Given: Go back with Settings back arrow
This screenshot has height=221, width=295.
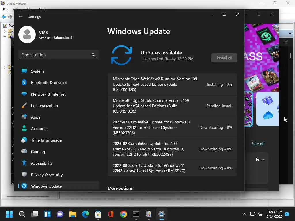Looking at the screenshot, I should [x=21, y=16].
